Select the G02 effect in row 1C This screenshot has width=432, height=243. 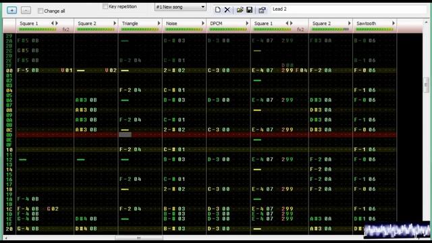tap(53, 209)
